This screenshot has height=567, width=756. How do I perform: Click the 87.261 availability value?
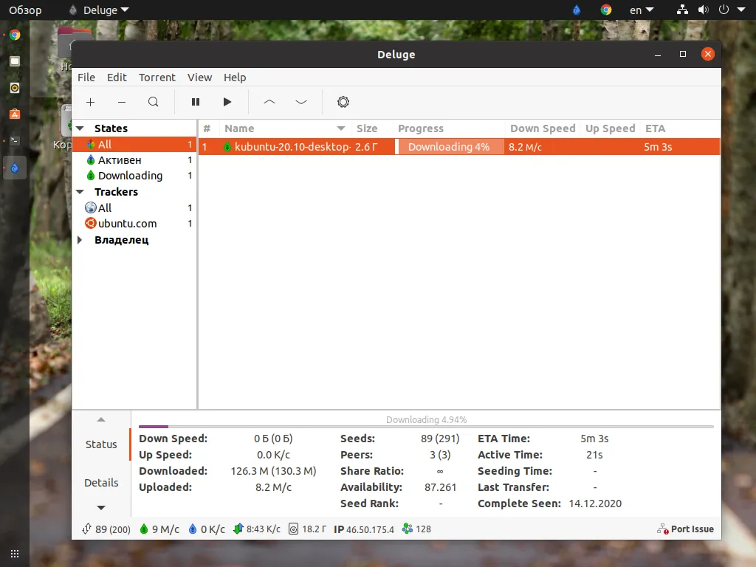tap(440, 487)
